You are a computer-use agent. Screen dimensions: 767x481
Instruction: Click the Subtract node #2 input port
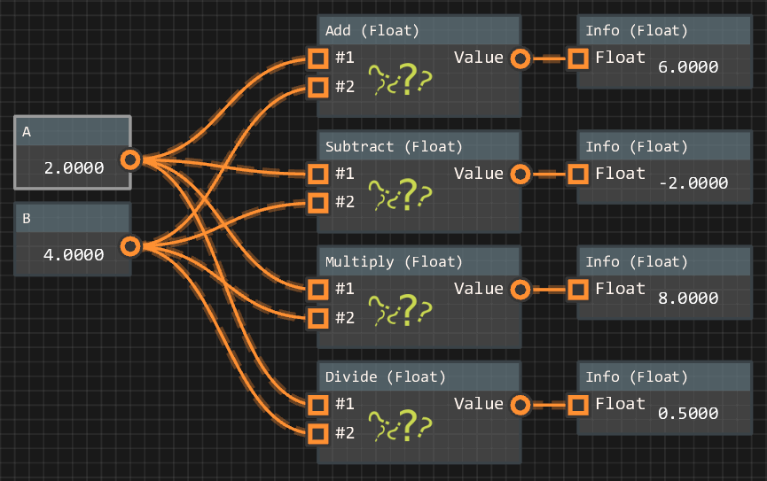point(318,203)
